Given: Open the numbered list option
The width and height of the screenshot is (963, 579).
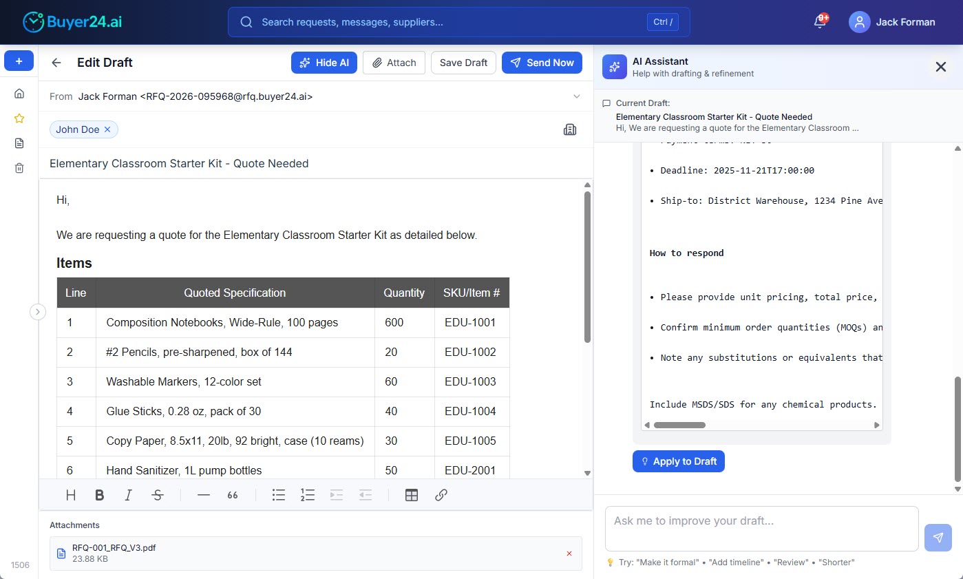Looking at the screenshot, I should click(307, 494).
